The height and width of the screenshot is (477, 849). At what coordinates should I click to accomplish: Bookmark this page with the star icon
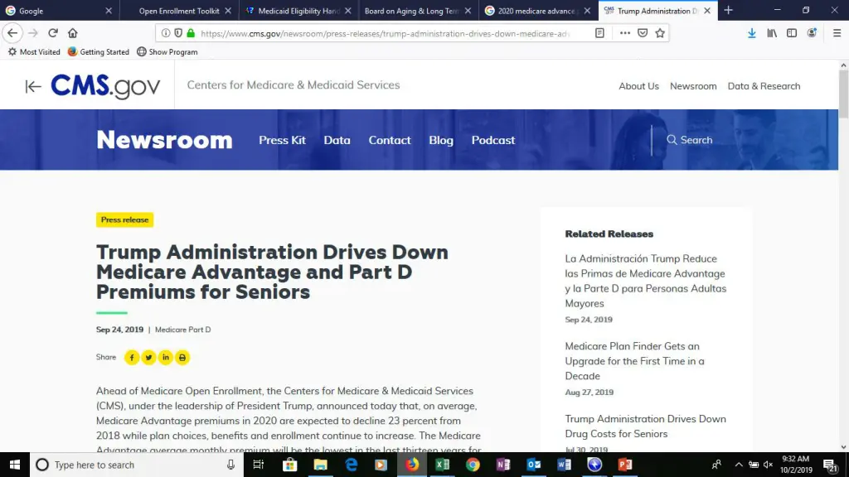[660, 33]
